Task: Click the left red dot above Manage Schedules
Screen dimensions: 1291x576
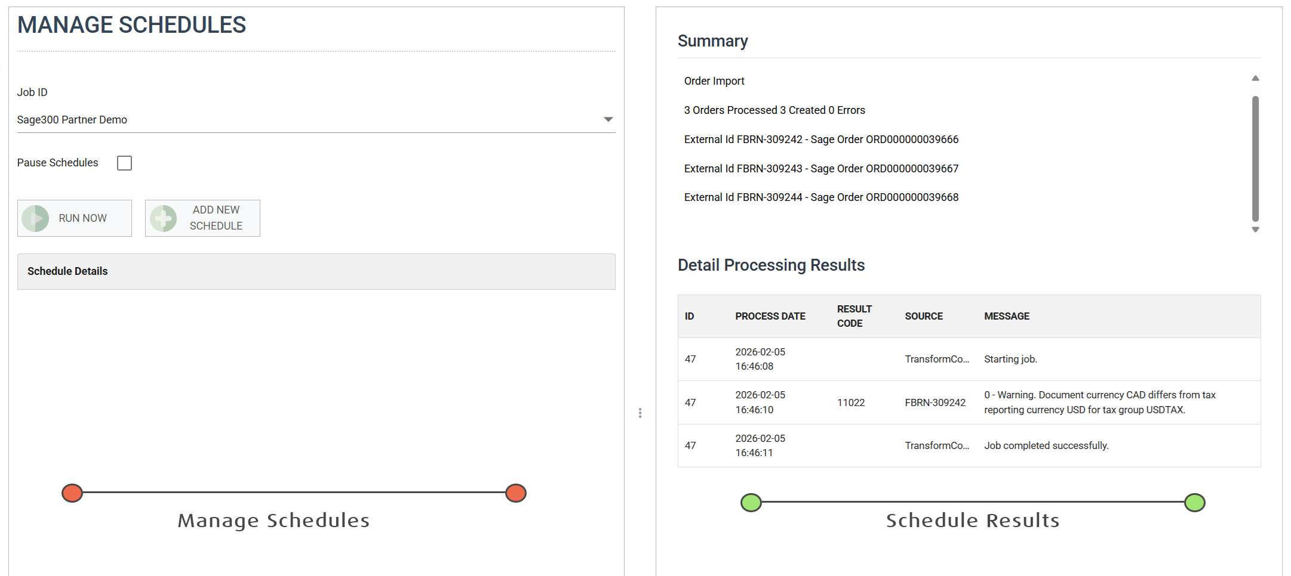Action: coord(72,493)
